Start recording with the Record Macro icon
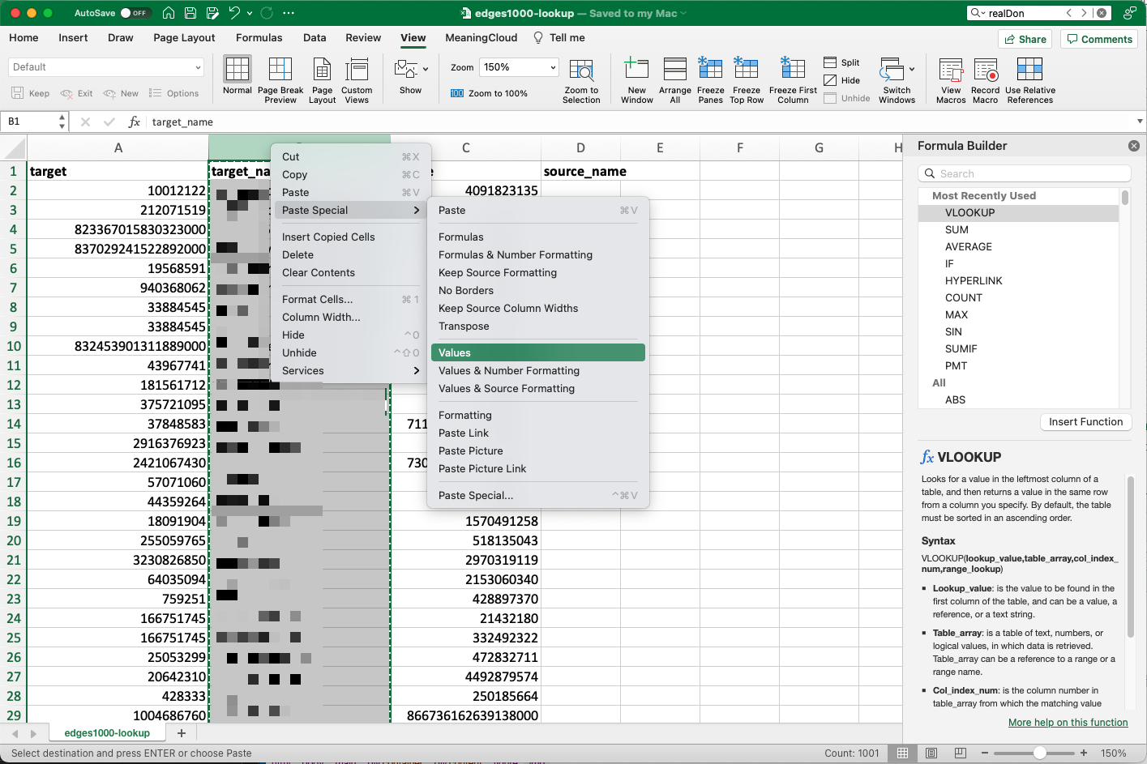 pyautogui.click(x=985, y=77)
